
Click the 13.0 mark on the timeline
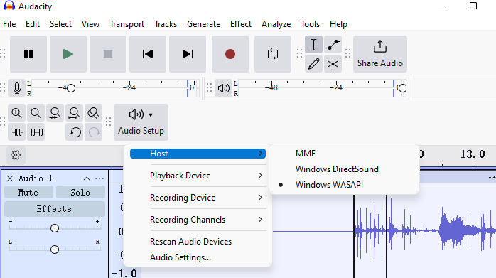click(473, 154)
